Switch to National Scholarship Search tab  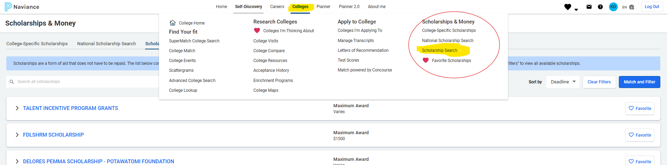pyautogui.click(x=106, y=44)
